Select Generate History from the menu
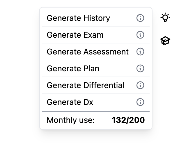Screen dimensions: 178x153 pyautogui.click(x=78, y=18)
